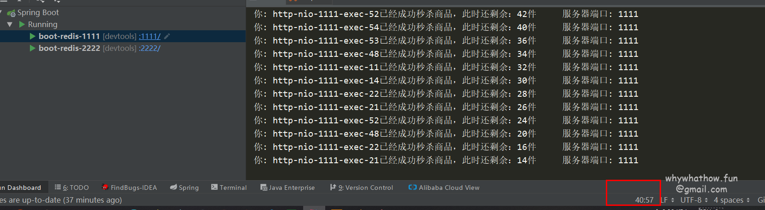Open the 4 spaces indent dropdown
Viewport: 765px width, 210px height.
(x=731, y=200)
